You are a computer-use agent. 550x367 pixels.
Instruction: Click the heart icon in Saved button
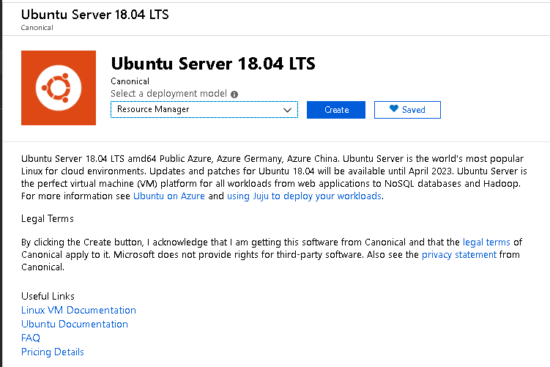coord(394,108)
